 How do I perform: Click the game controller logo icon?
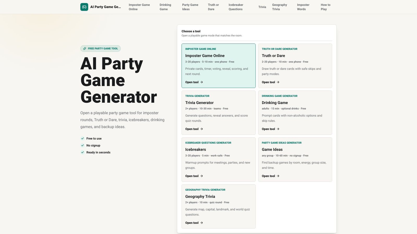tap(84, 7)
